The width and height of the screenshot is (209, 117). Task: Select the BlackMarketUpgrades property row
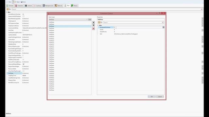(x=14, y=19)
